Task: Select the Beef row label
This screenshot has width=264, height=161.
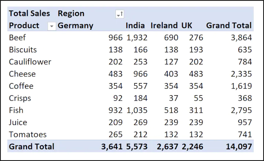Action: pyautogui.click(x=17, y=37)
